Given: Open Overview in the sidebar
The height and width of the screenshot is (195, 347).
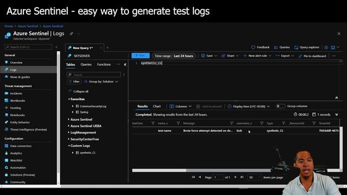Looking at the screenshot, I should coord(16,63).
